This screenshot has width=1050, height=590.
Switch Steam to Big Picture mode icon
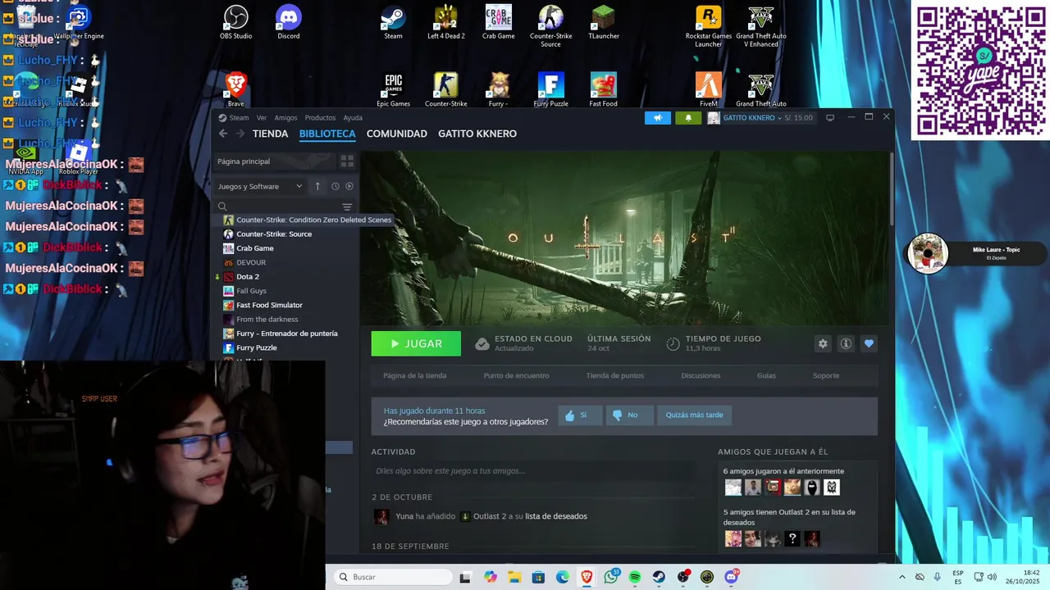click(x=830, y=118)
